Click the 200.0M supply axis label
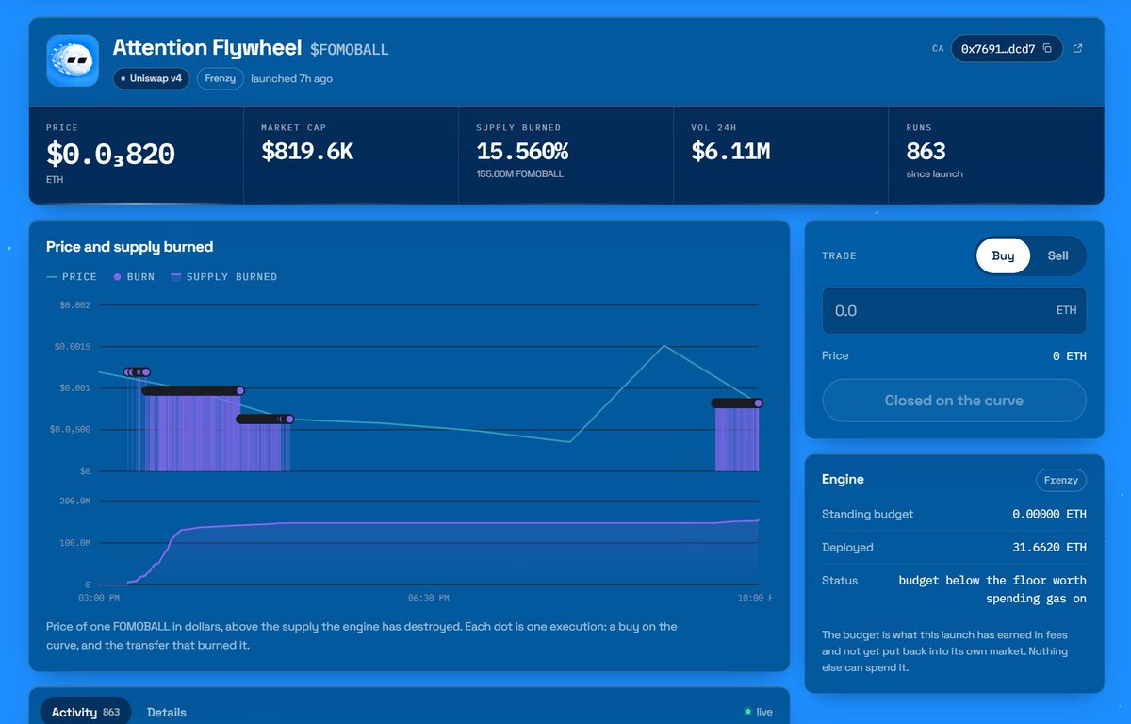 74,502
